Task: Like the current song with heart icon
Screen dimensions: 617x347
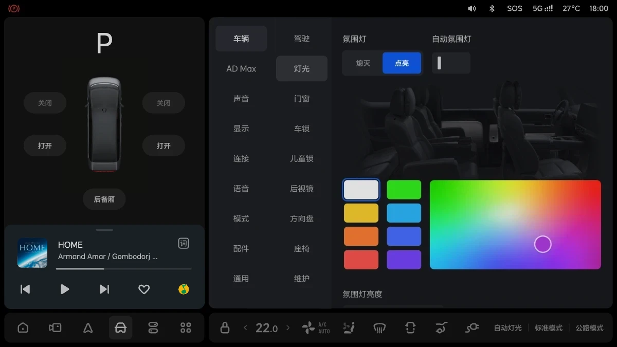Action: [144, 289]
